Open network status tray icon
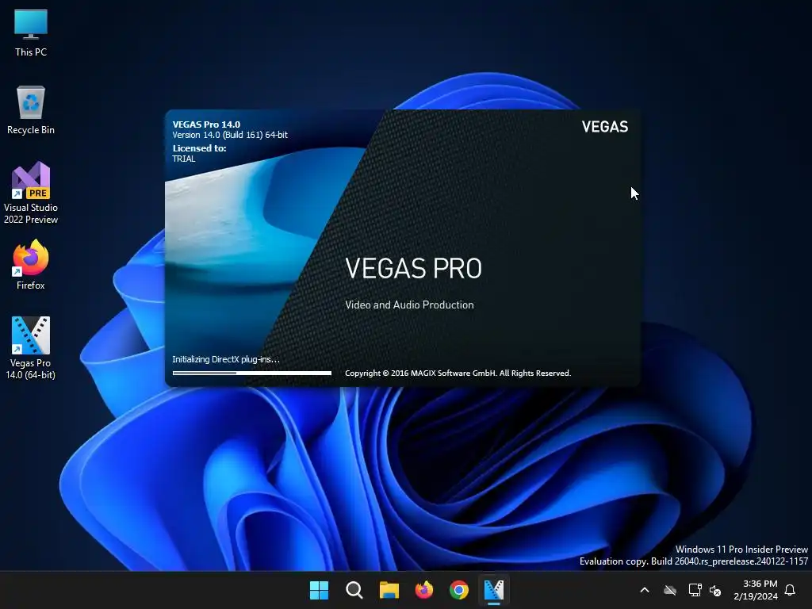 click(x=695, y=590)
